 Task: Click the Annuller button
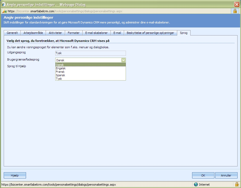pos(226,175)
